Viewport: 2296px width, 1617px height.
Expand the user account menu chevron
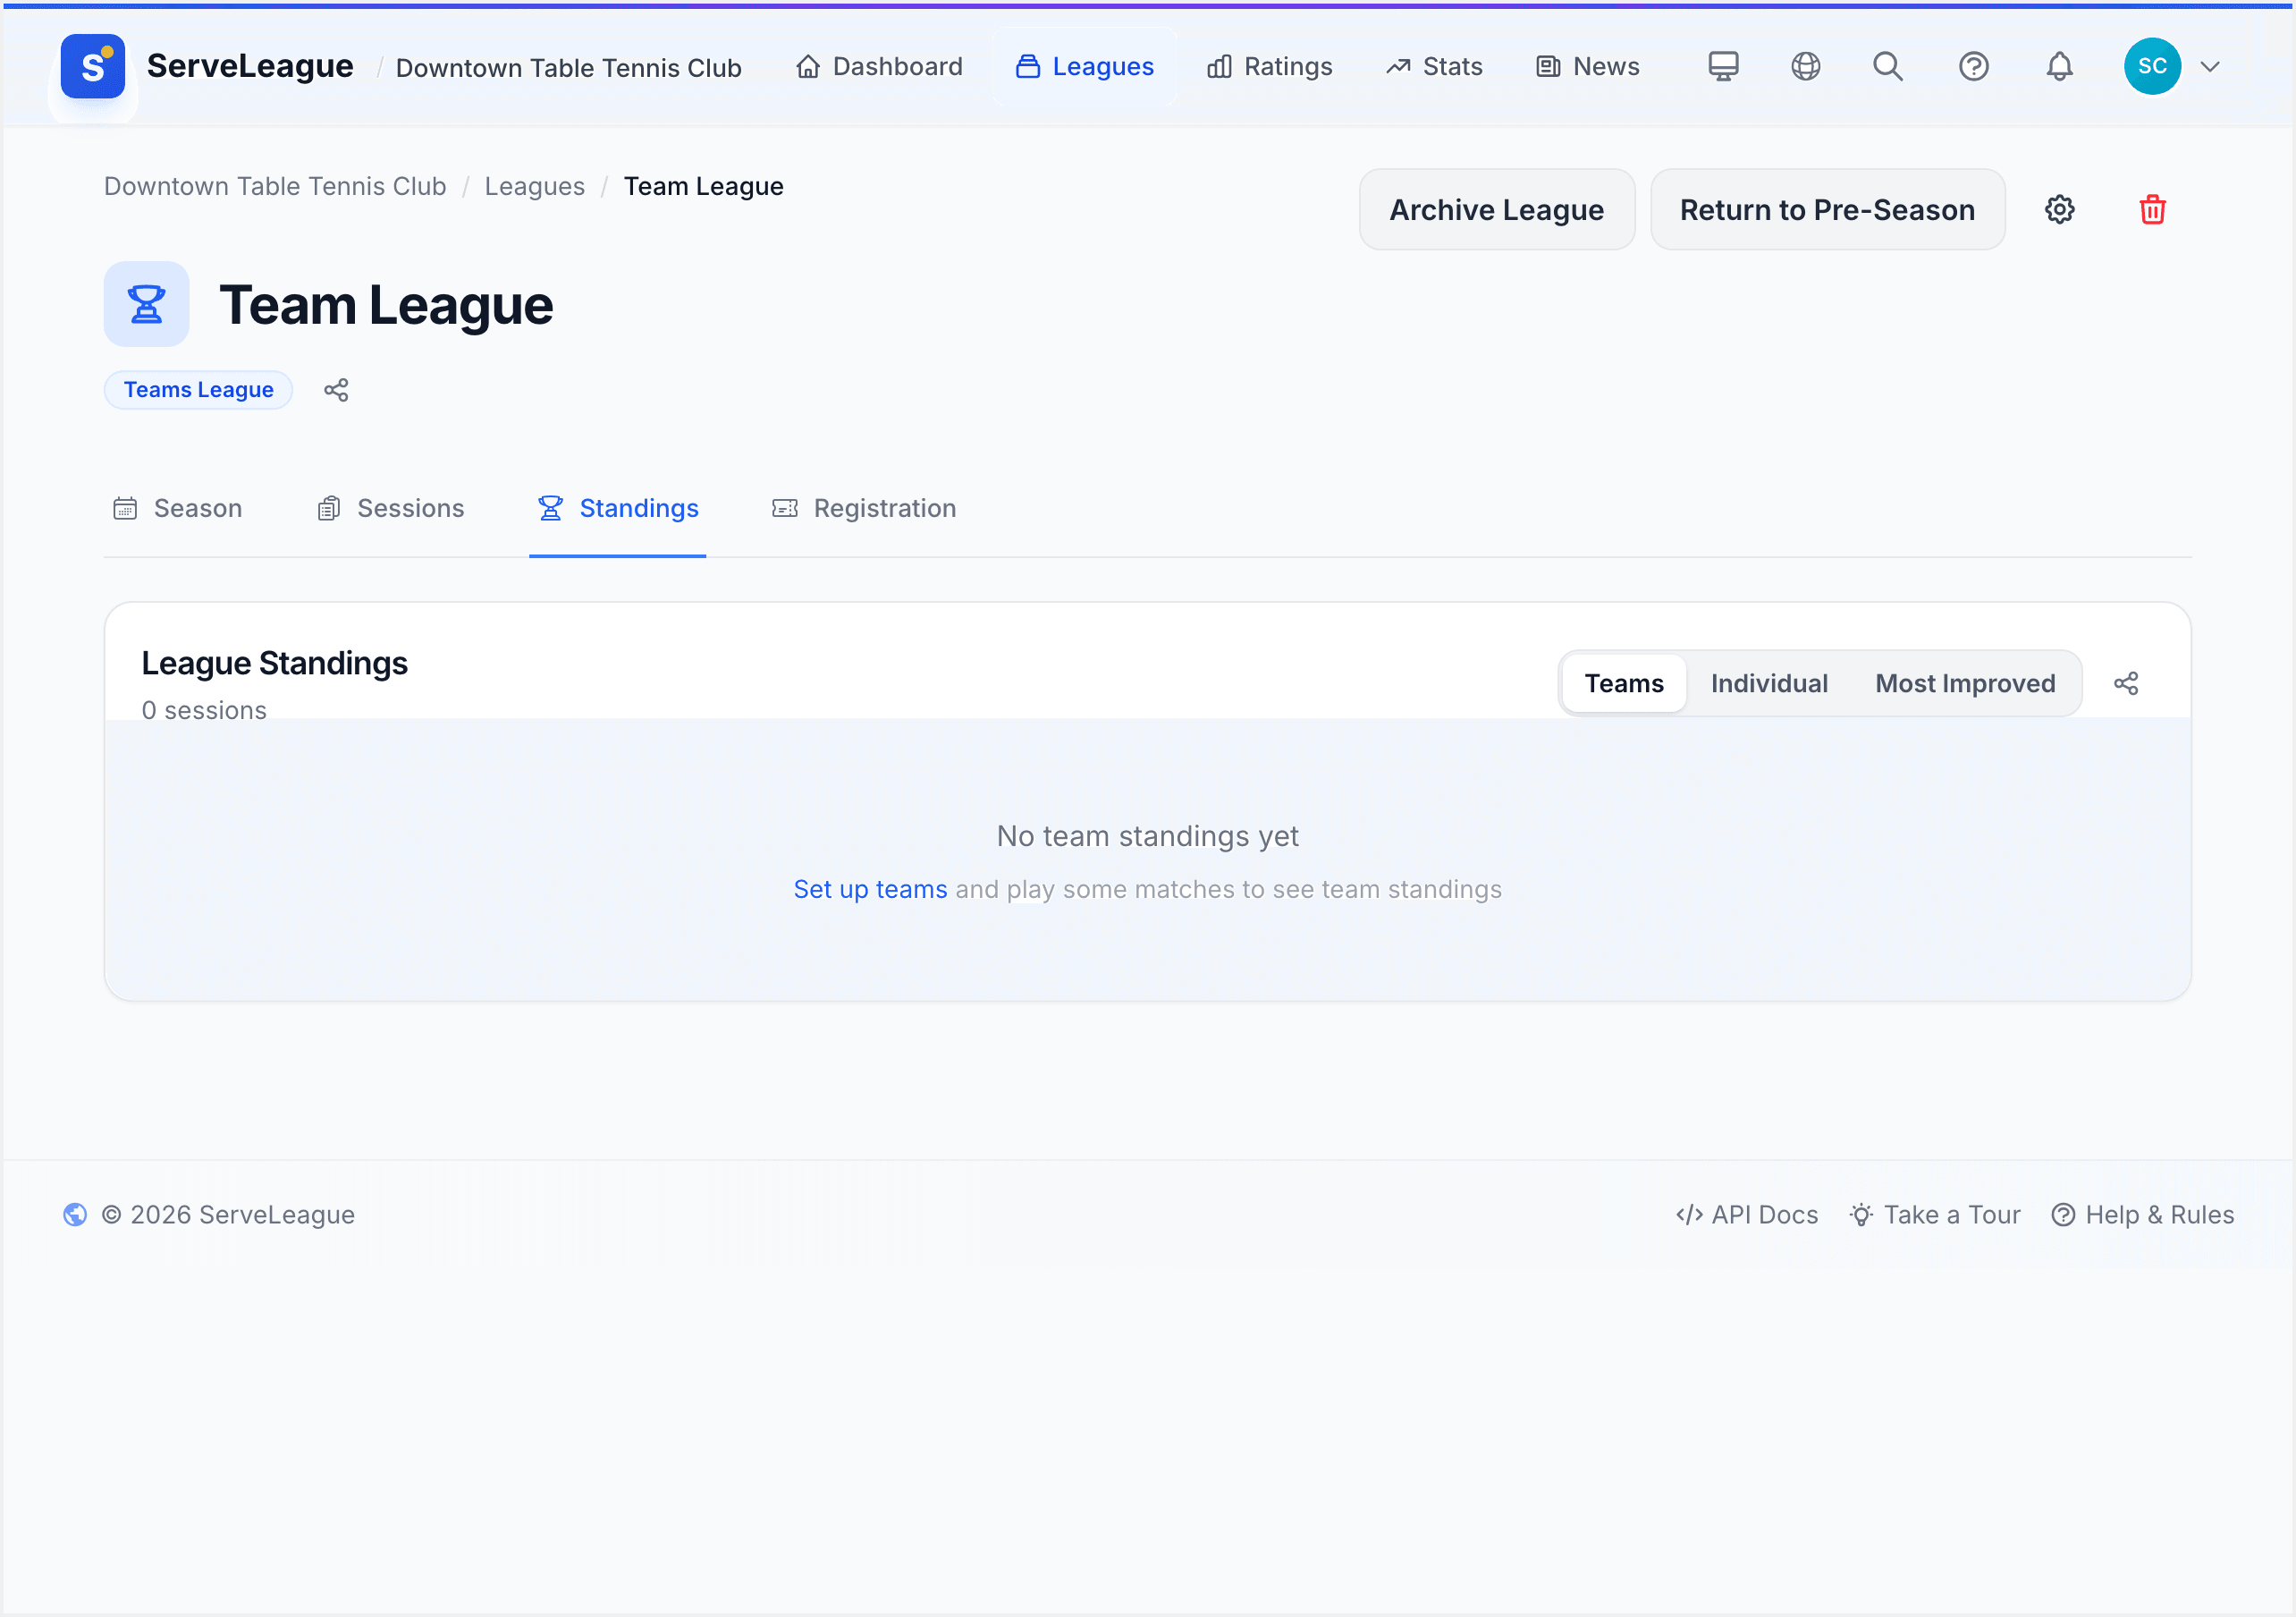coord(2211,67)
